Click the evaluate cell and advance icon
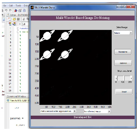 click(14, 24)
